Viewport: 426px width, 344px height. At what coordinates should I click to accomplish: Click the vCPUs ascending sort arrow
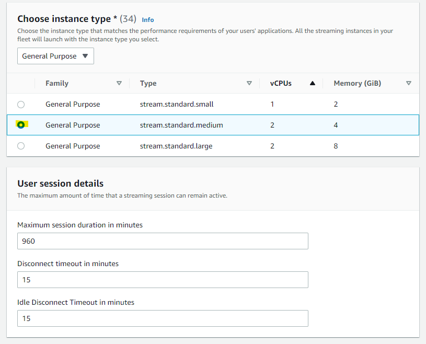coord(313,83)
